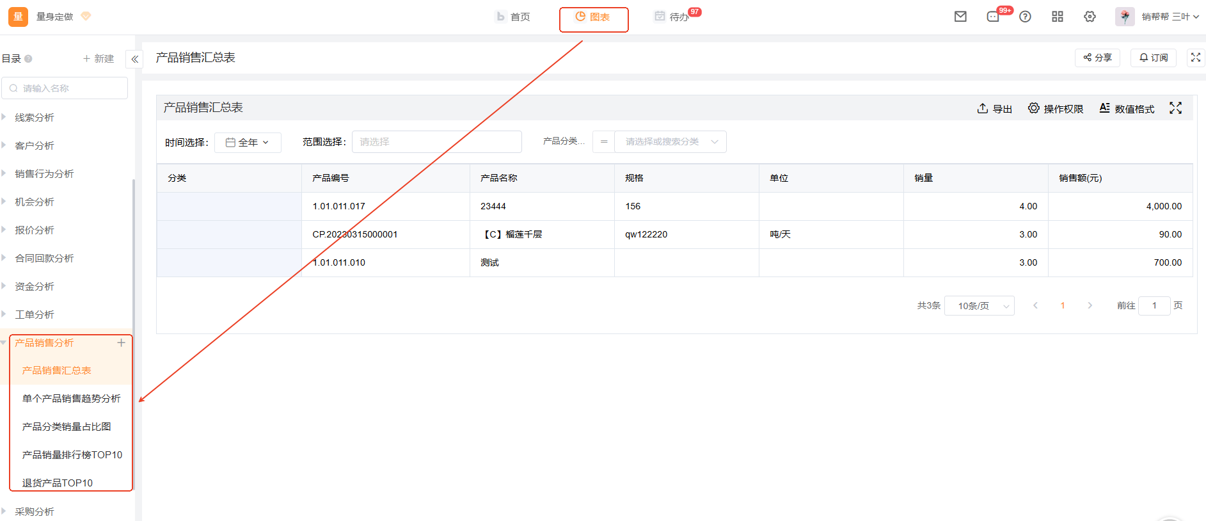Click the 订阅 subscribe button
The height and width of the screenshot is (521, 1206).
pos(1154,58)
